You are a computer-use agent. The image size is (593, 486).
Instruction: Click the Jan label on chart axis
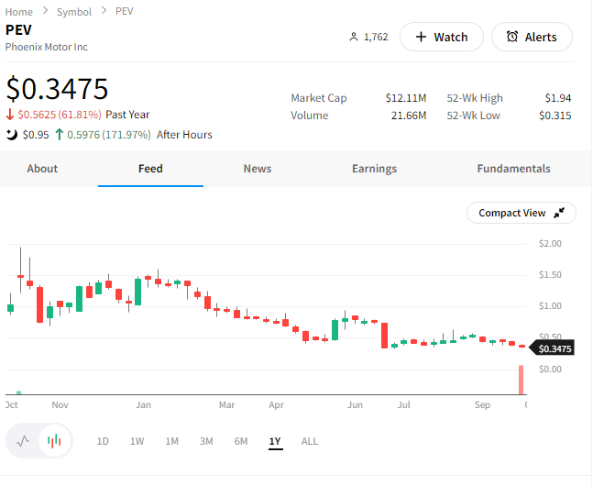pos(143,405)
